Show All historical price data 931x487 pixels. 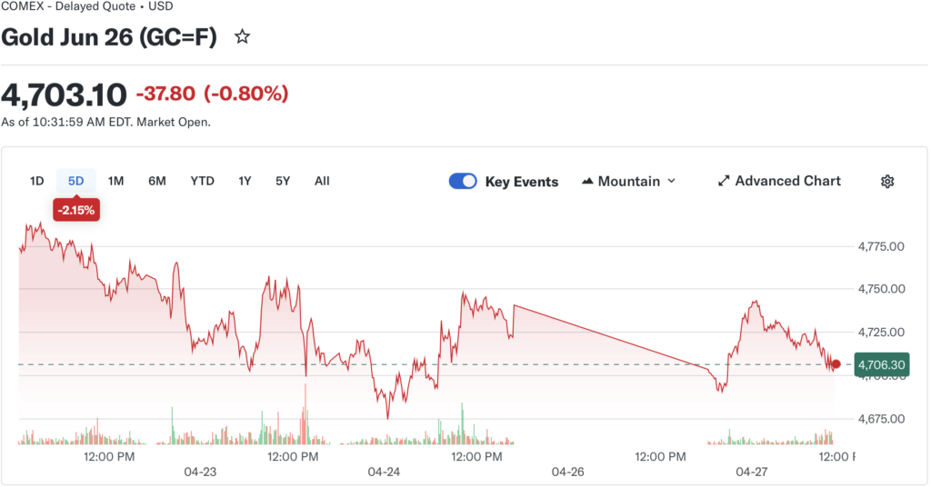tap(322, 181)
